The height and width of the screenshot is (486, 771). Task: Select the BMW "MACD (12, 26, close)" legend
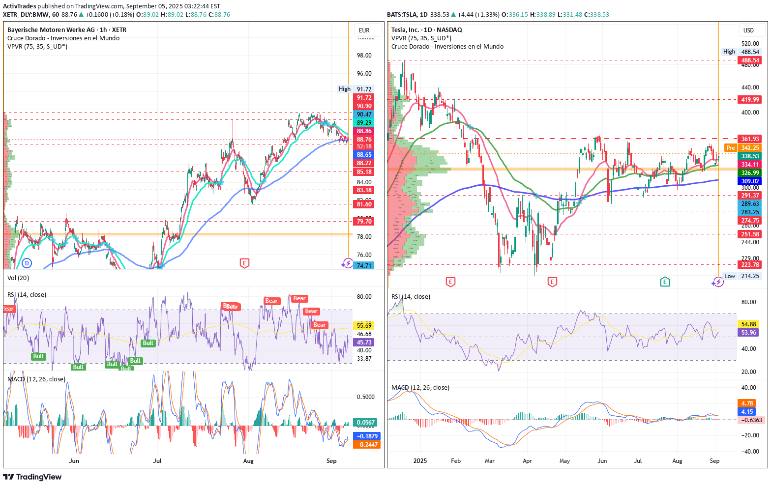coord(36,379)
